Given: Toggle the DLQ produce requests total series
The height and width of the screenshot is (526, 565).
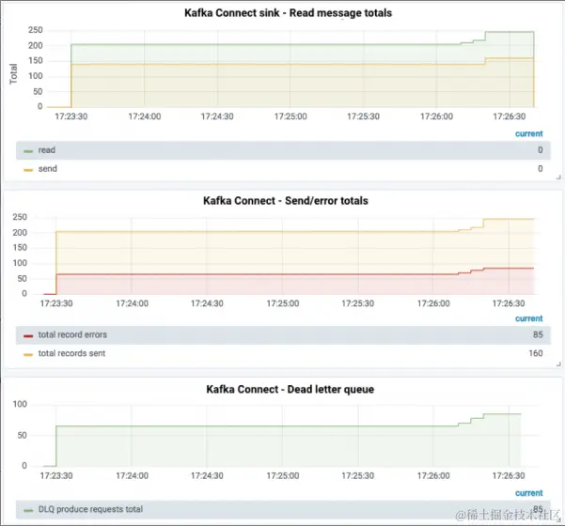Looking at the screenshot, I should pos(90,509).
